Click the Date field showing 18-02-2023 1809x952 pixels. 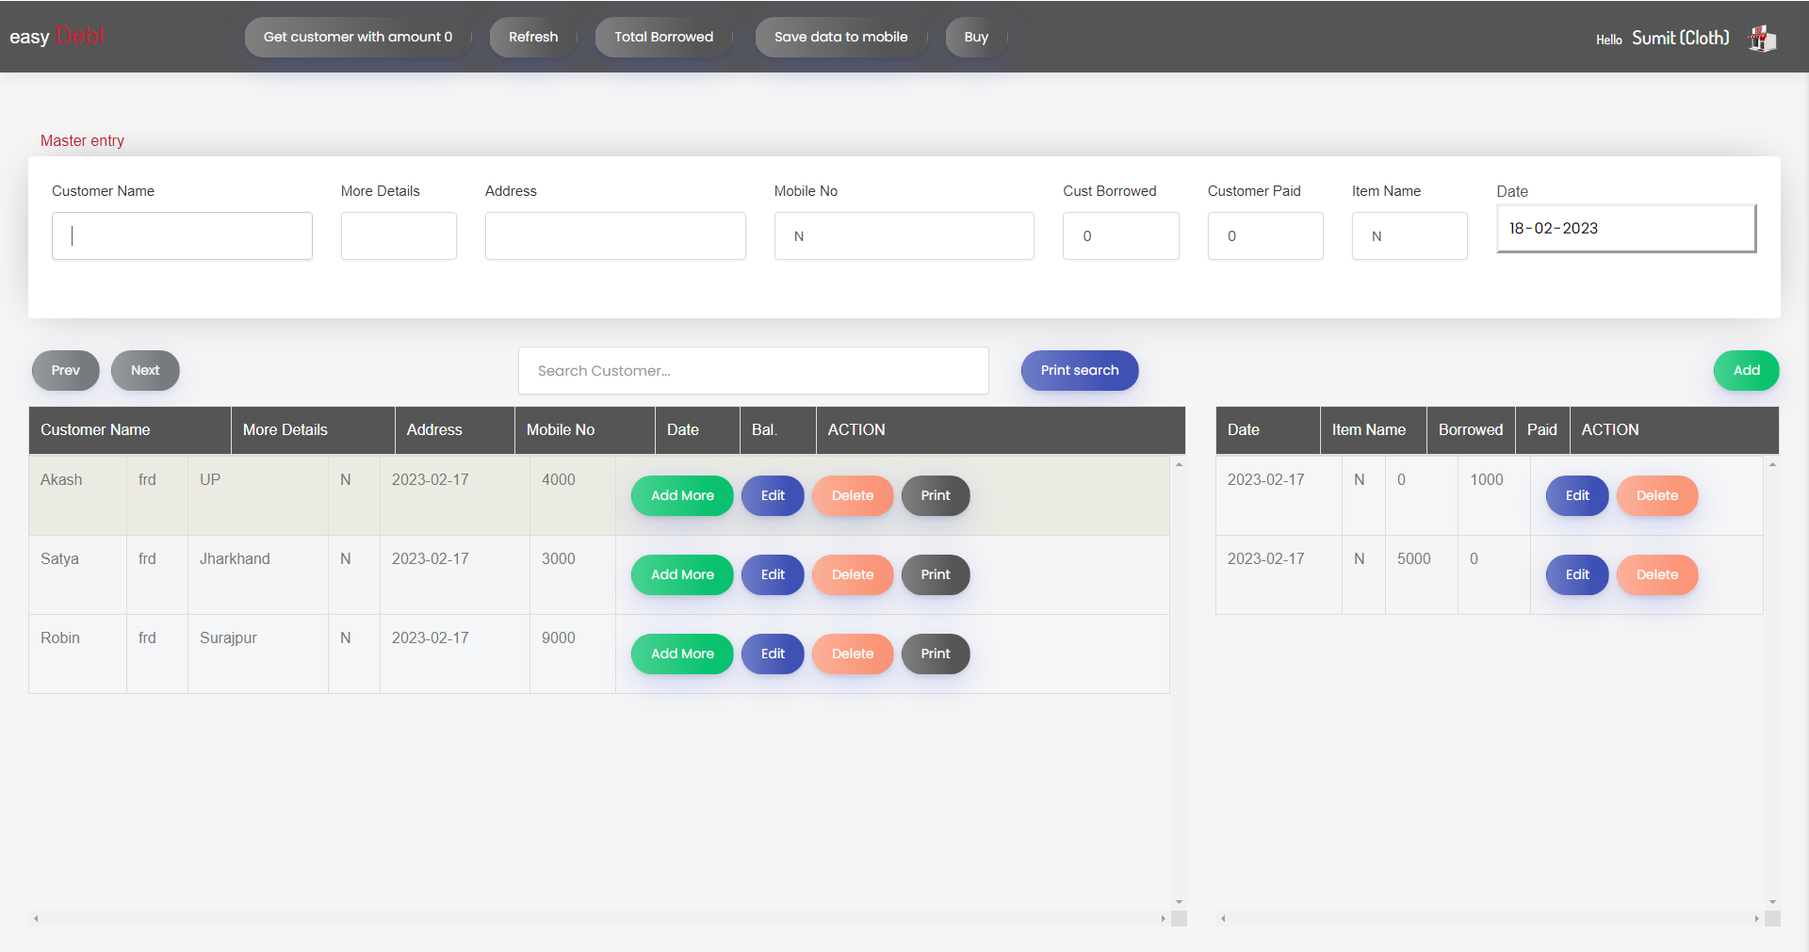1625,228
